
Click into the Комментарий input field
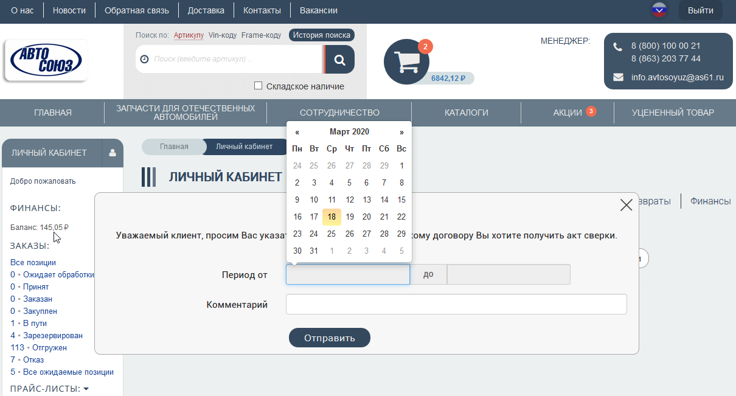click(x=456, y=305)
